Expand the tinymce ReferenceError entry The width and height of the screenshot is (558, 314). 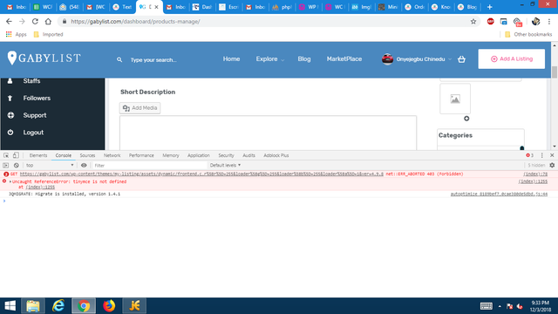point(10,181)
